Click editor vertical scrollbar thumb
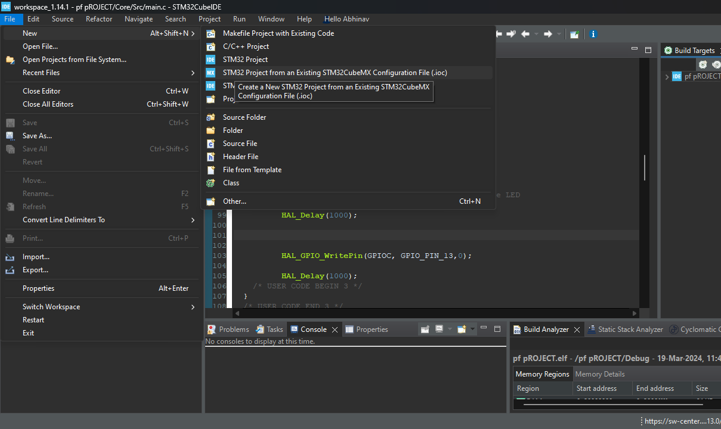This screenshot has height=429, width=721. pyautogui.click(x=644, y=167)
